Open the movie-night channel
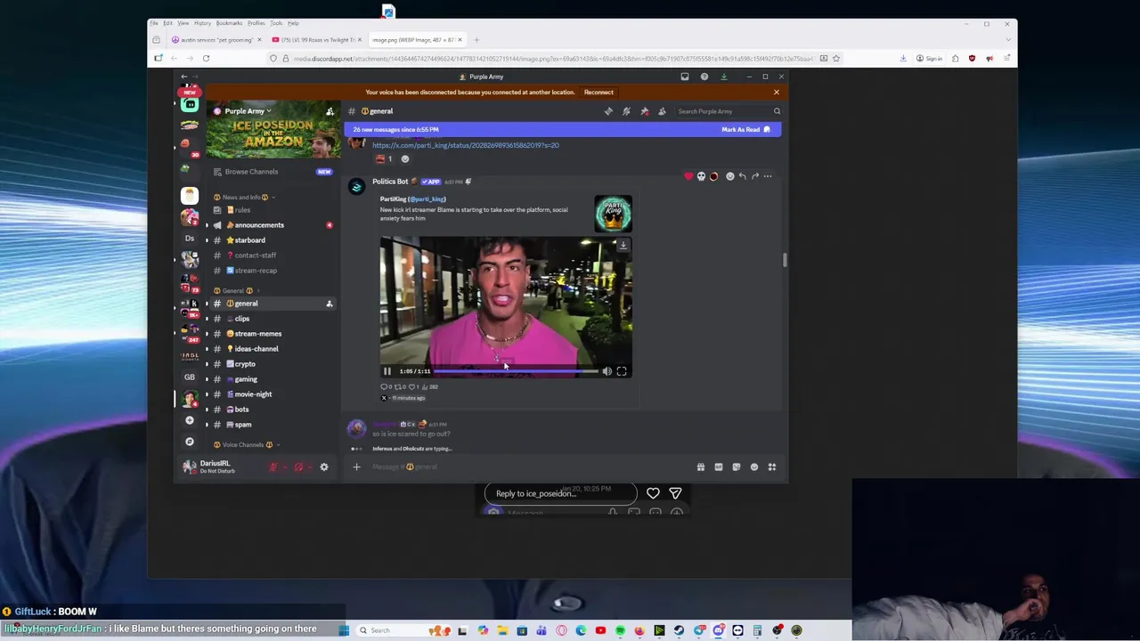This screenshot has width=1140, height=641. [253, 394]
